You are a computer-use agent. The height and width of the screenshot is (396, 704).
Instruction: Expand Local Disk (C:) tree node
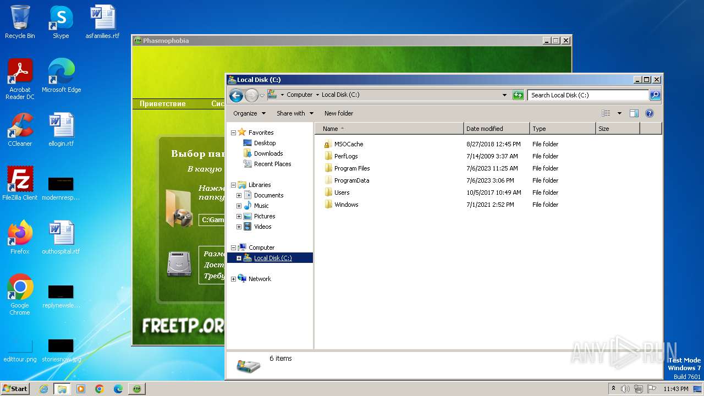[239, 258]
